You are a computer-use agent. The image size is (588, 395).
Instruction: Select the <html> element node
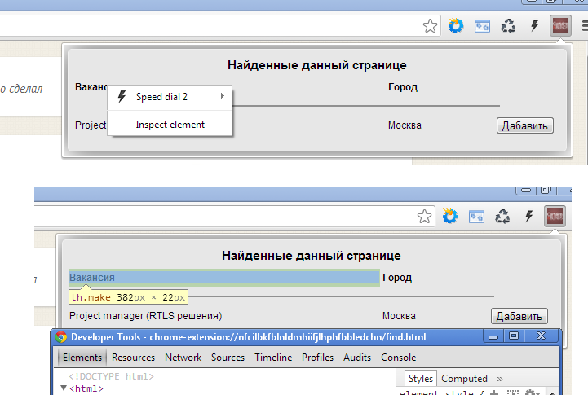86,388
